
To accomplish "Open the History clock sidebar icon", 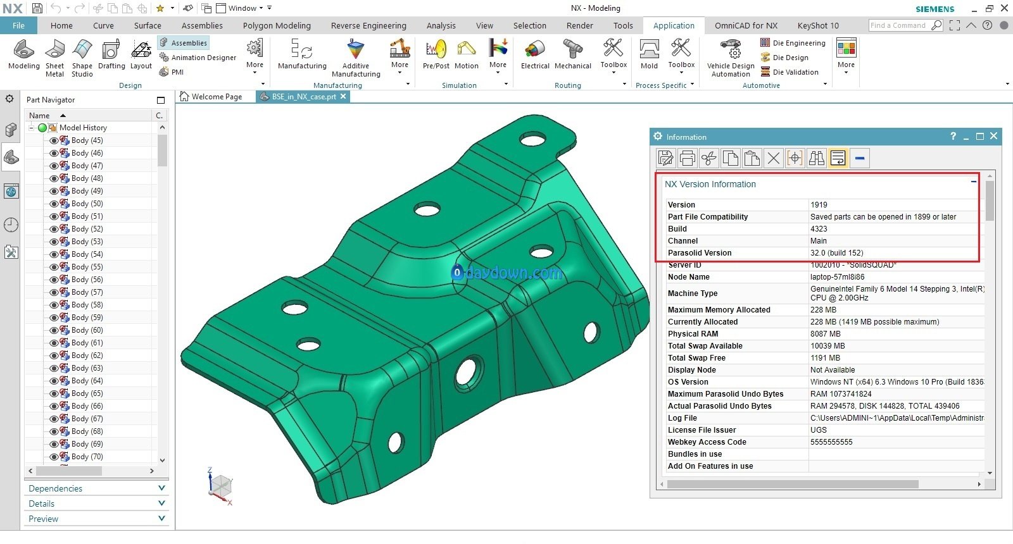I will [11, 225].
